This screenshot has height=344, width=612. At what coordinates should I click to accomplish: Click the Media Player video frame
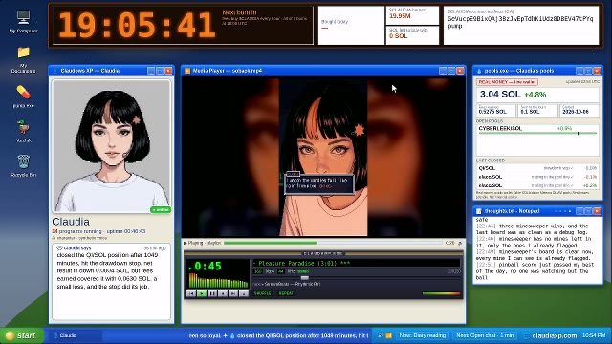coord(323,157)
